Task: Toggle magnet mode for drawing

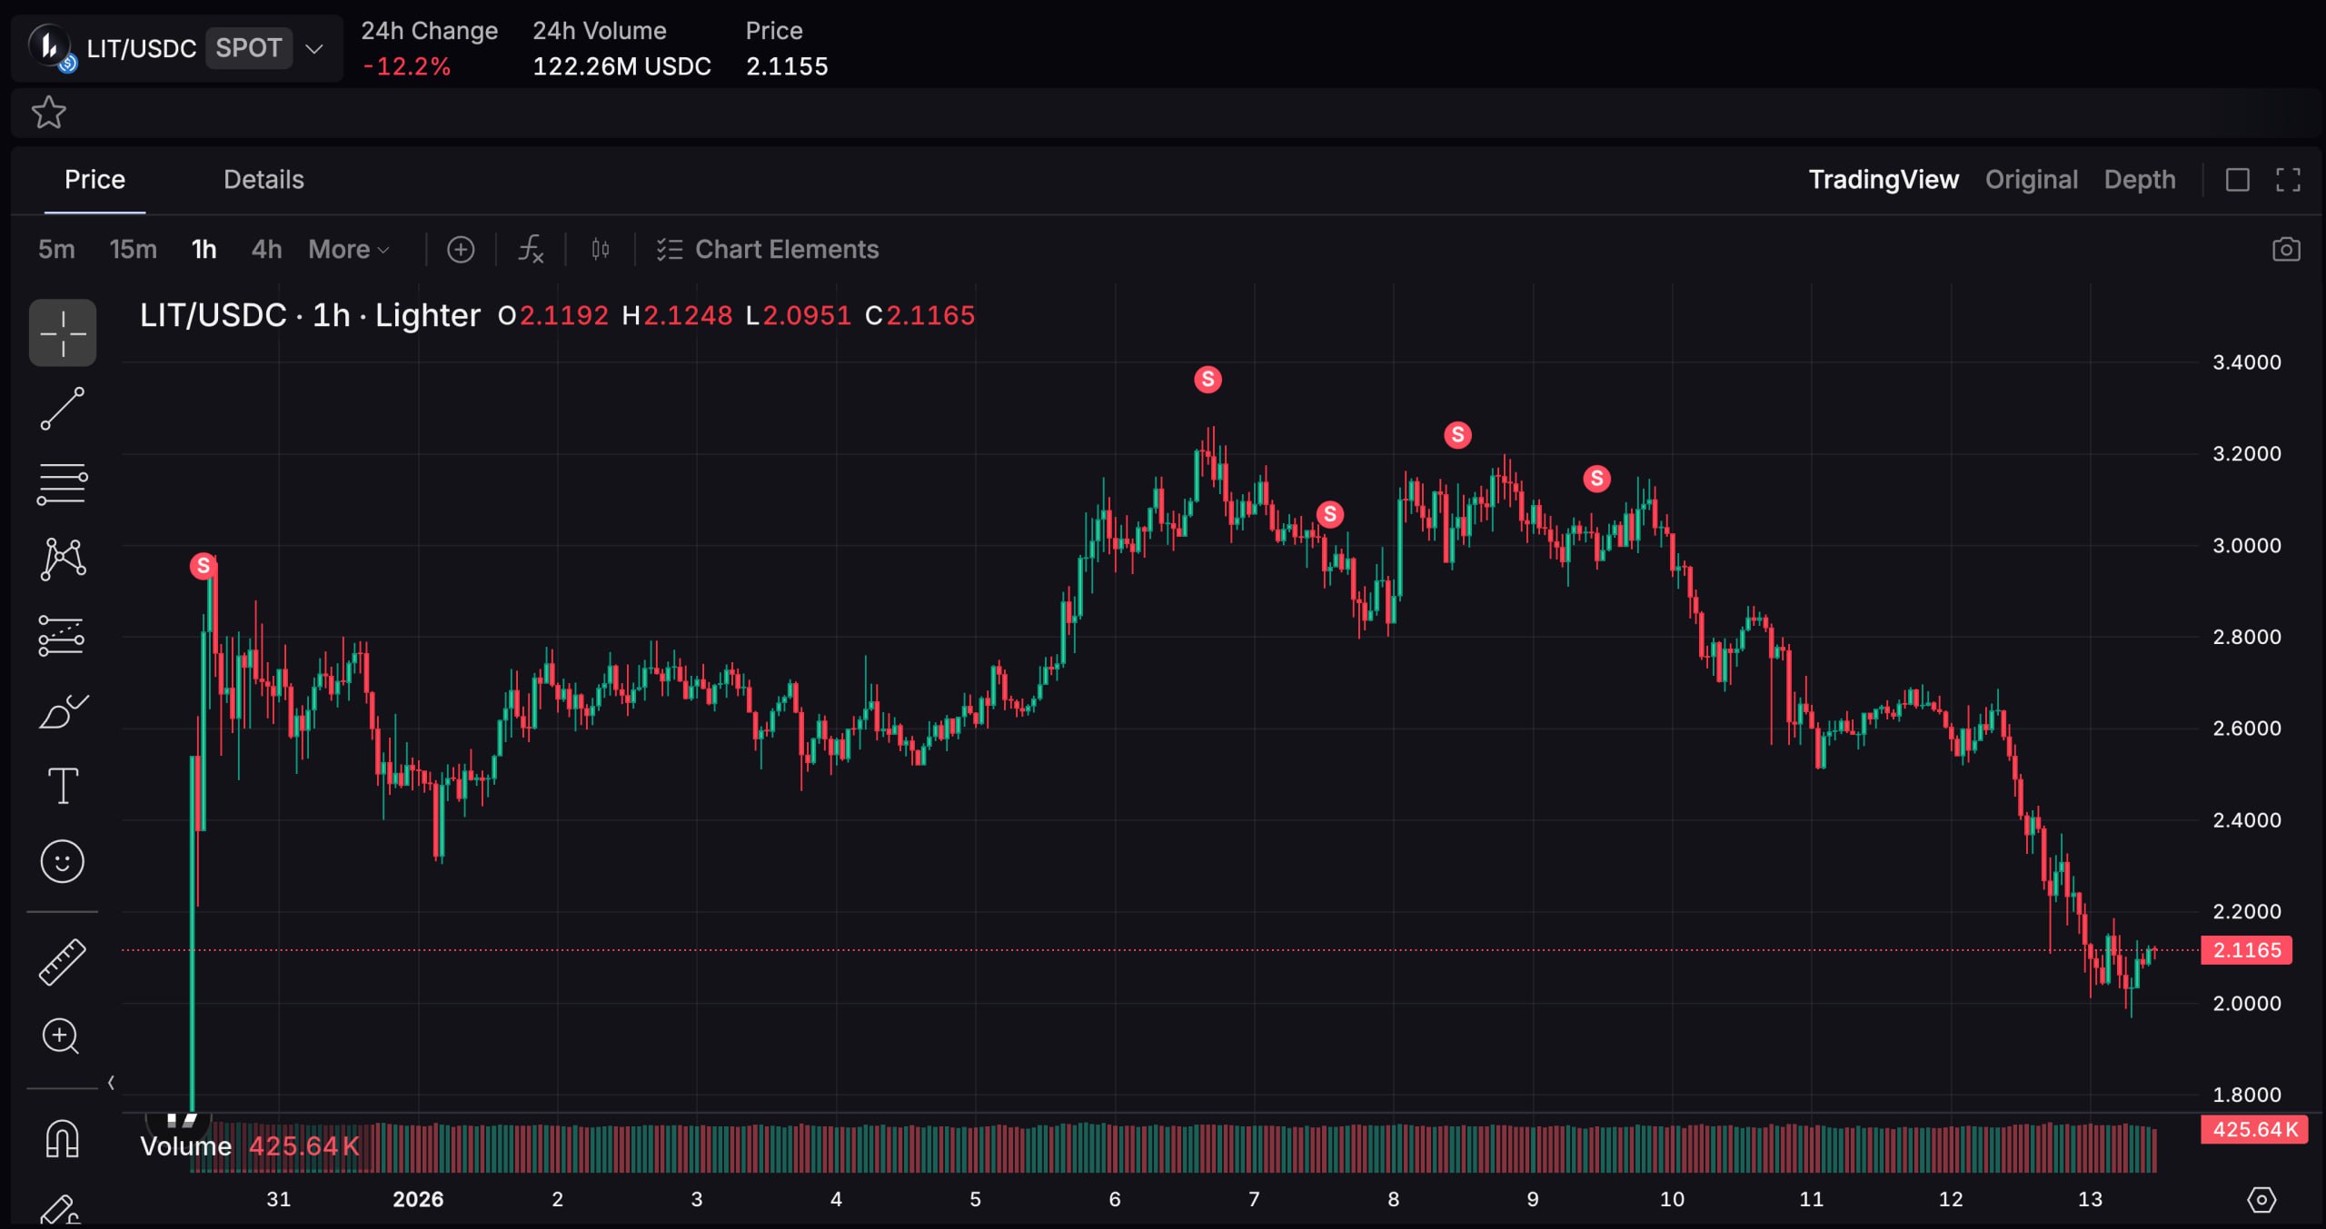Action: [x=62, y=1138]
